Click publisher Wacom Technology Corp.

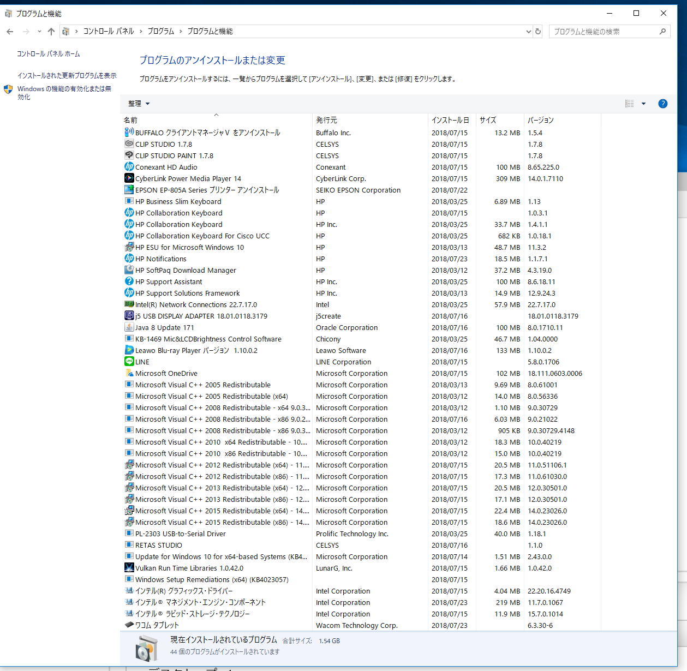click(356, 626)
